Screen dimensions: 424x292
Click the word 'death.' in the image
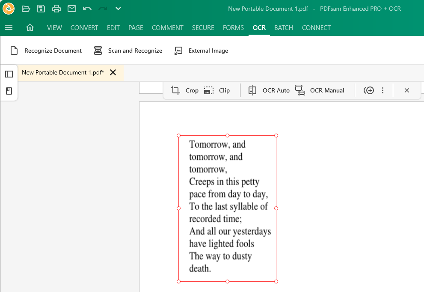tap(200, 268)
